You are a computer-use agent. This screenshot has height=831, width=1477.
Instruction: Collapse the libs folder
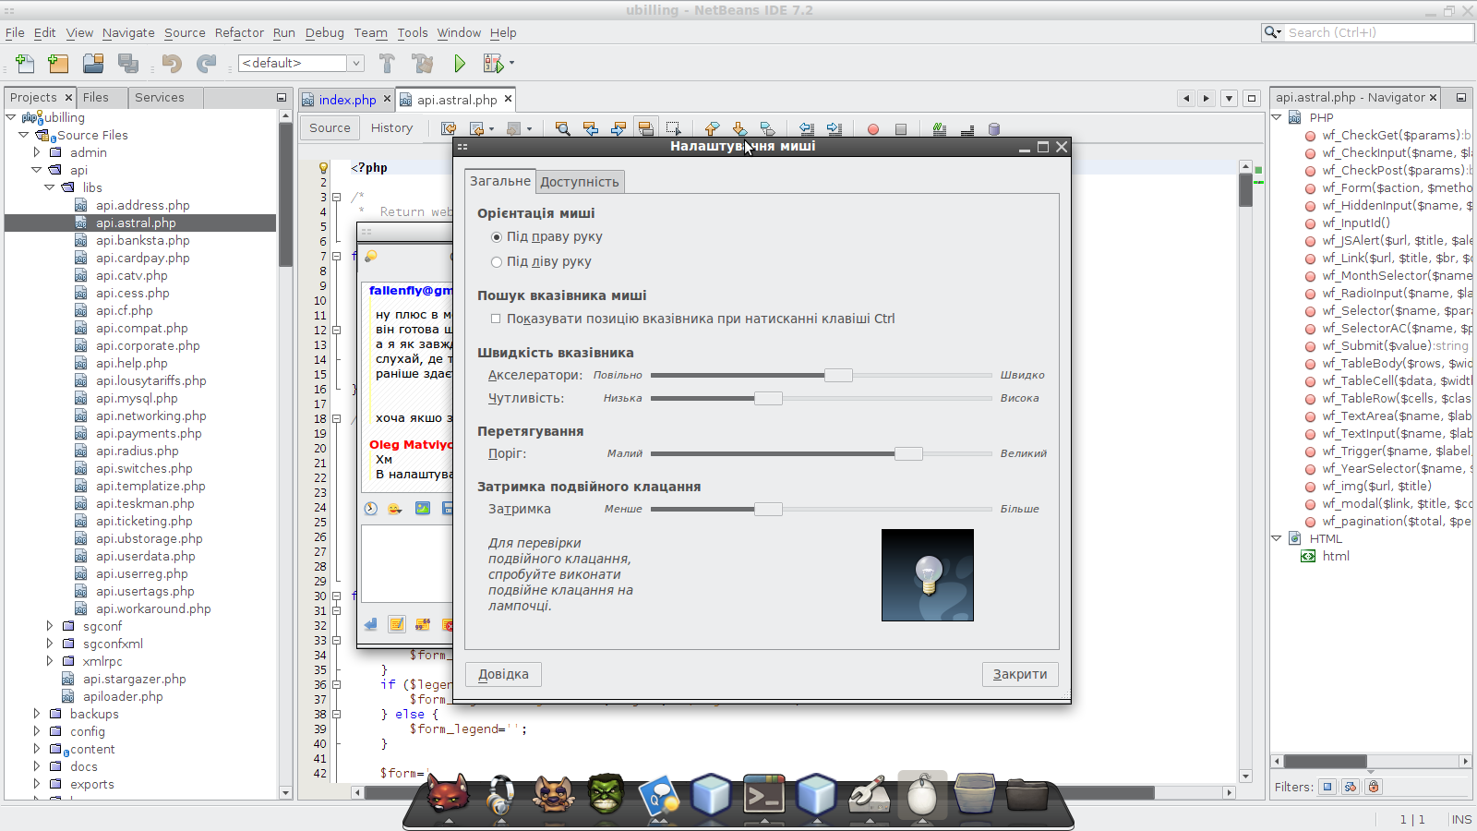coord(50,187)
